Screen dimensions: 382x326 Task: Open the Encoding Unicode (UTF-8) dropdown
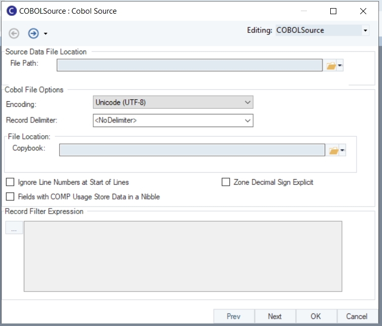coord(173,102)
